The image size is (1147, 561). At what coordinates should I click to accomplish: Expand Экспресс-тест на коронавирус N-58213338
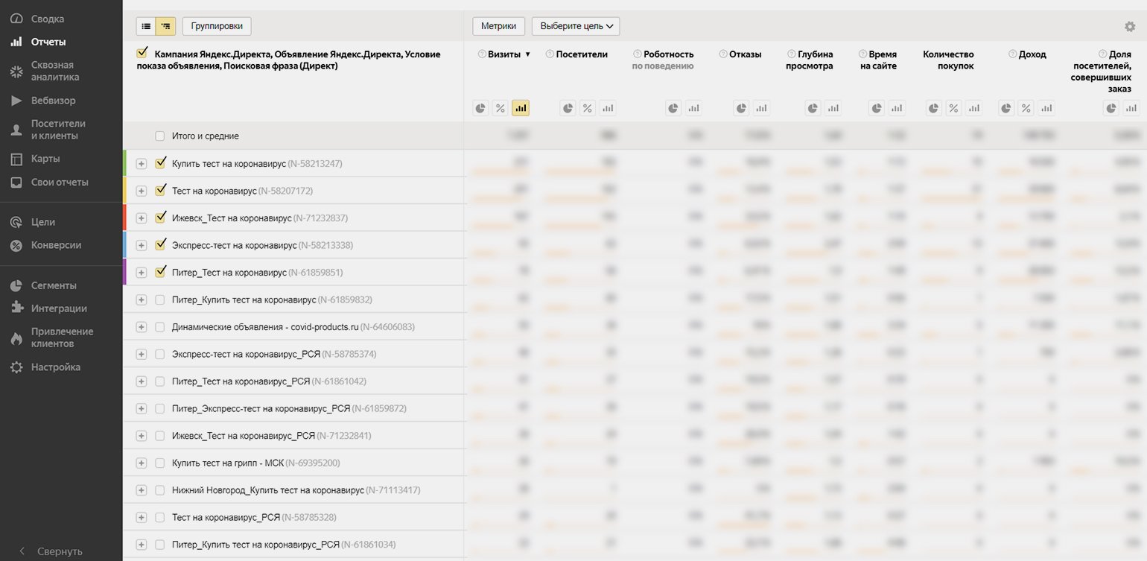[141, 245]
